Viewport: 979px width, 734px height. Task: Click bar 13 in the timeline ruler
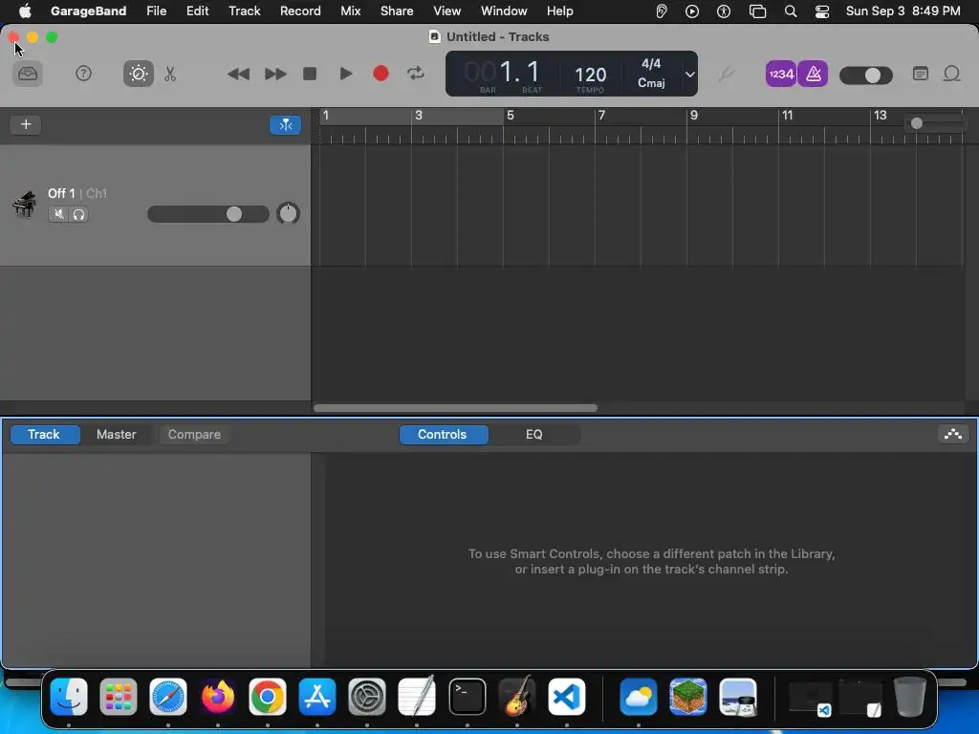coord(880,116)
